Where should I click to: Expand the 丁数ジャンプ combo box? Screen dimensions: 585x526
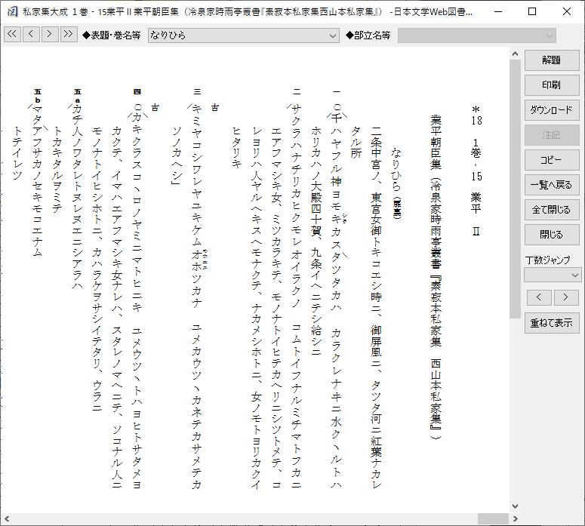coord(553,275)
